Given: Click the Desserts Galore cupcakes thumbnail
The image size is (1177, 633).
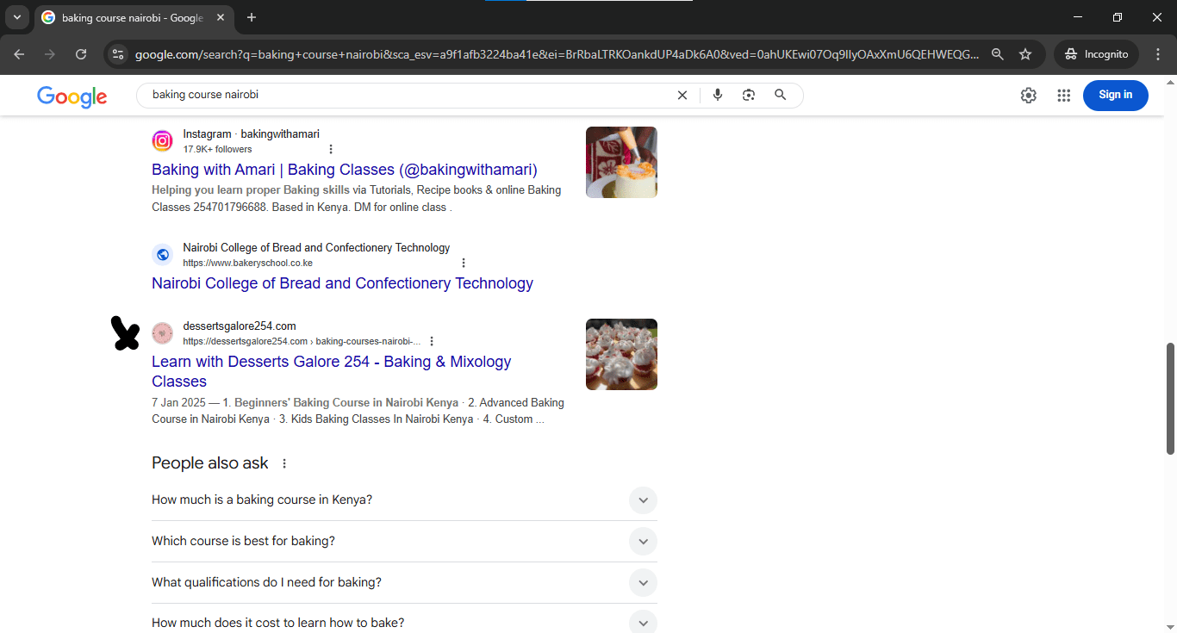Looking at the screenshot, I should point(621,354).
